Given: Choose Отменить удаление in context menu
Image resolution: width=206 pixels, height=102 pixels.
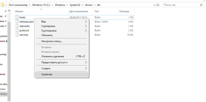Looking at the screenshot, I should [61, 56].
